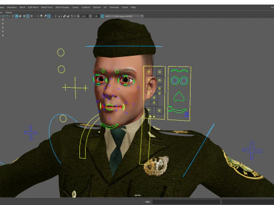The height and width of the screenshot is (205, 274).
Task: Open the Edit Mesh menu
Action: point(33,7)
